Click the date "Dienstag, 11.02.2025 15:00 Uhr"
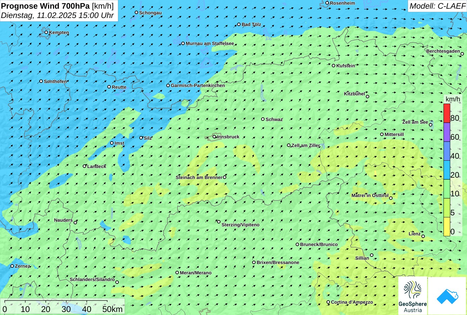This screenshot has width=467, height=315. pos(57,15)
